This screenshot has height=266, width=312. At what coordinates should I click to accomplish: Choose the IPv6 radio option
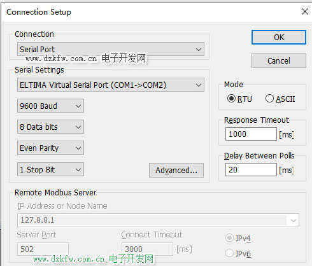229,253
